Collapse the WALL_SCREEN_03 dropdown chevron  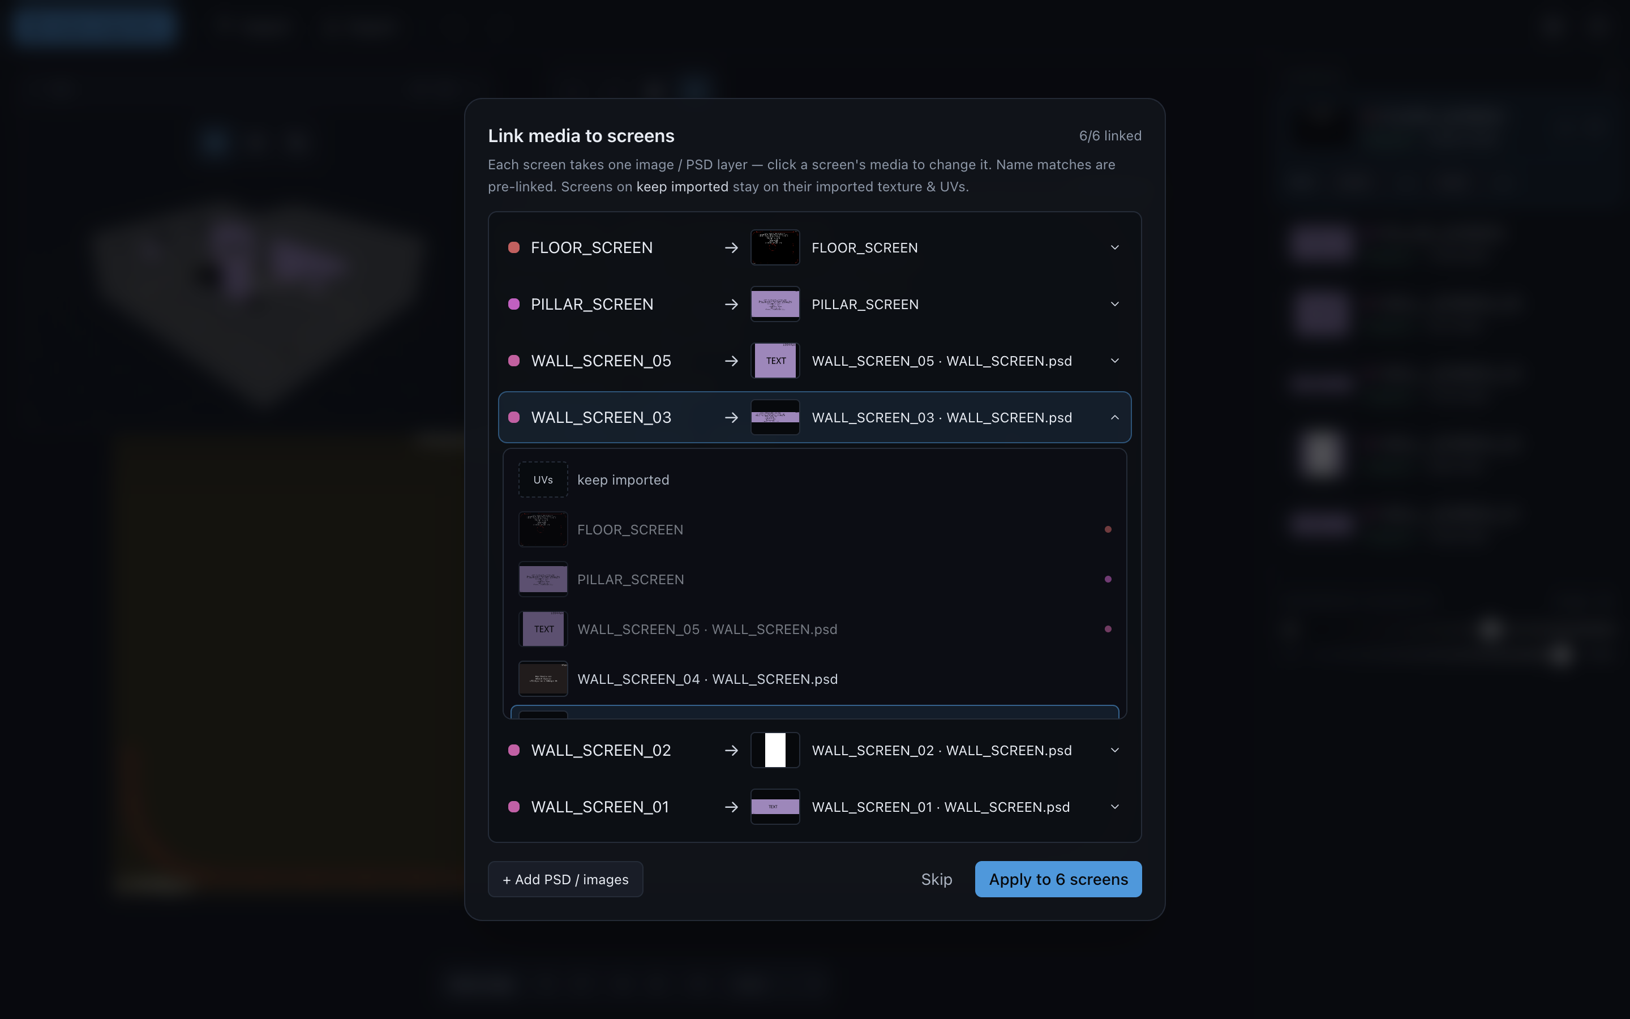pyautogui.click(x=1115, y=417)
